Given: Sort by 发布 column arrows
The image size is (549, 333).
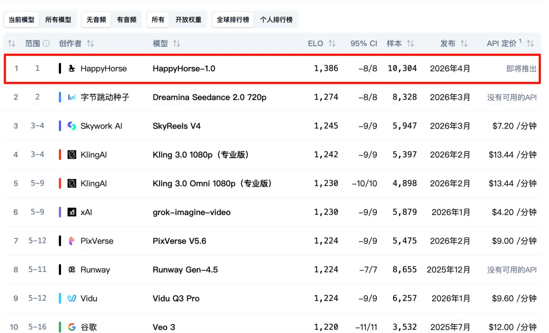Looking at the screenshot, I should coord(464,43).
